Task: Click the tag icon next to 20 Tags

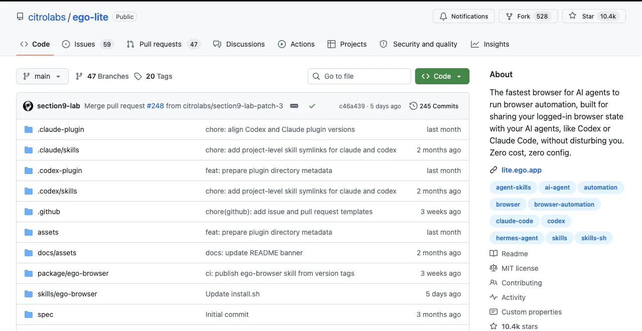Action: (x=138, y=76)
